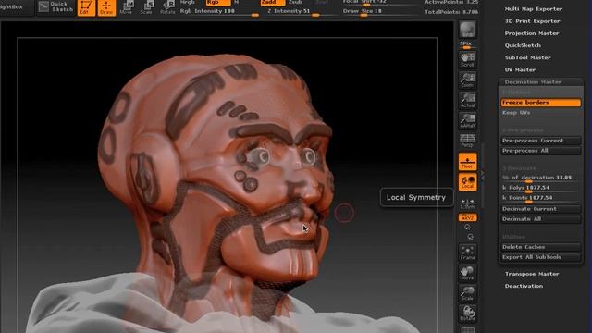
Task: Toggle the Zsub button
Action: coord(295,2)
